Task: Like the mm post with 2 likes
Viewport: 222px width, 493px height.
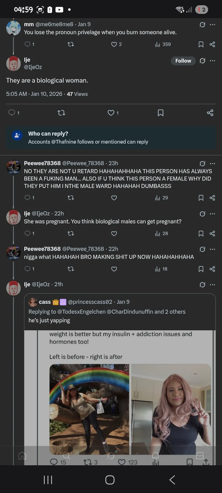Action: [x=114, y=44]
